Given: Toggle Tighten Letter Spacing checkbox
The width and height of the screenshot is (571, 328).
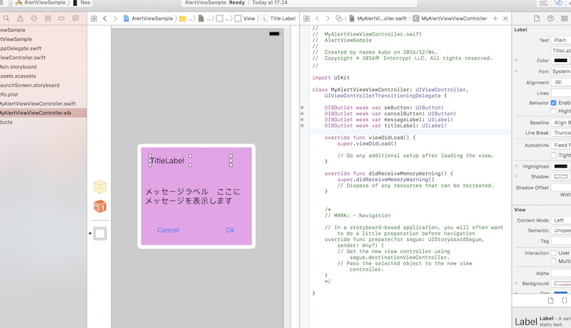Looking at the screenshot, I should [554, 155].
